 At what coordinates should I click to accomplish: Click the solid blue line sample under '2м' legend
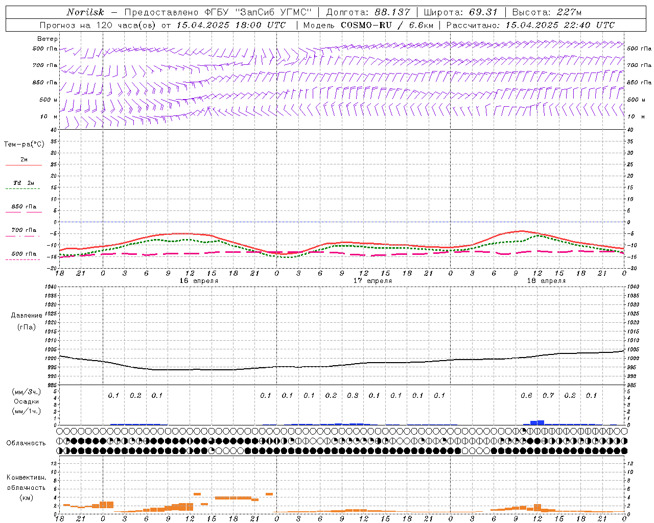(24, 165)
